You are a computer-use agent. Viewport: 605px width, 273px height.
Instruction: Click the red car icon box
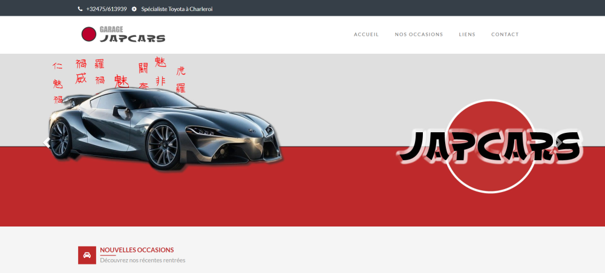pyautogui.click(x=87, y=255)
